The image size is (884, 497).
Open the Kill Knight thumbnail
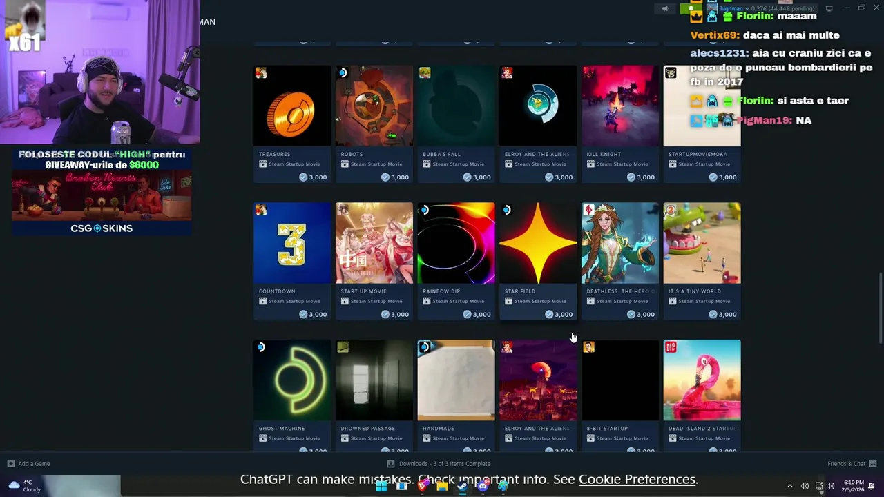tap(620, 106)
